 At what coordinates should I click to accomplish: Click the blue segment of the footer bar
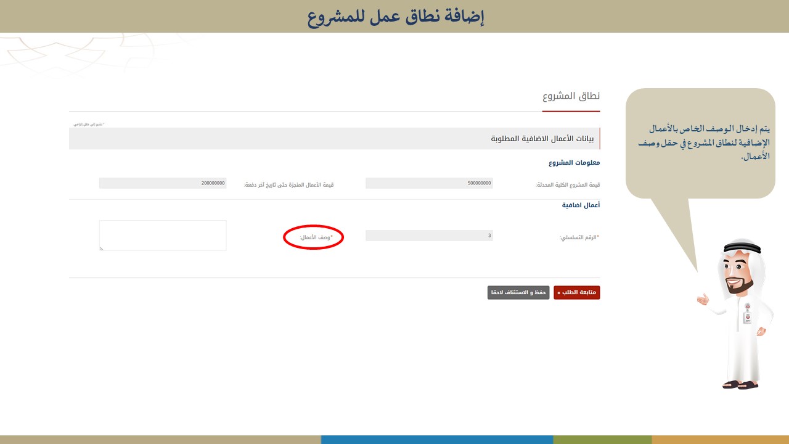point(436,440)
